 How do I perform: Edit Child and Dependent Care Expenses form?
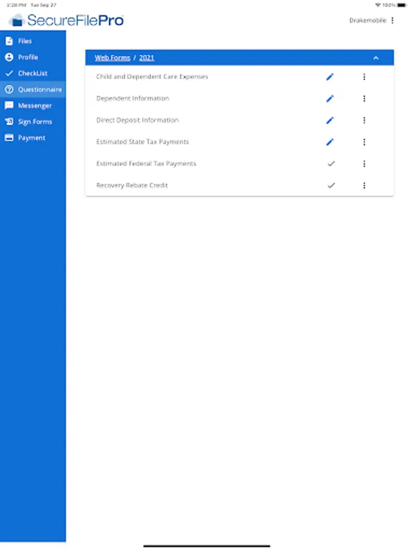coord(330,77)
